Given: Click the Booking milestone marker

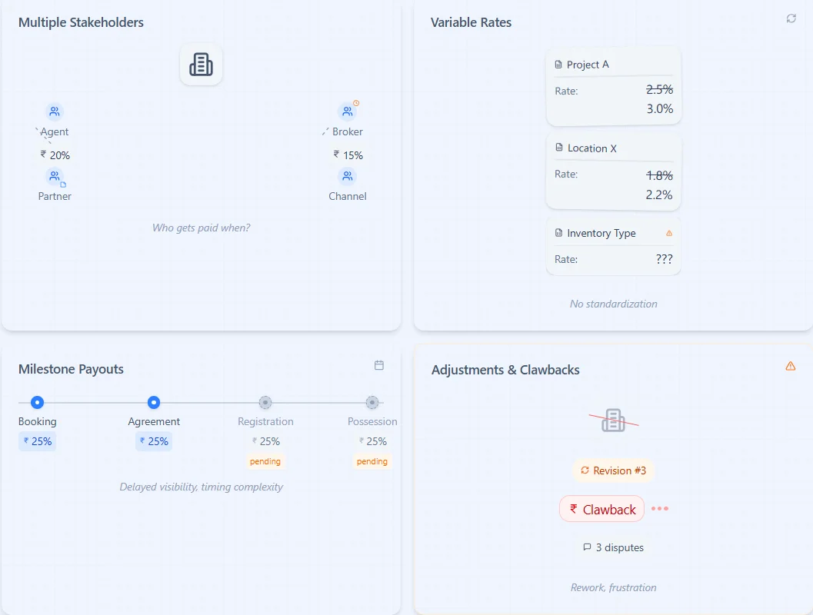Looking at the screenshot, I should 37,402.
